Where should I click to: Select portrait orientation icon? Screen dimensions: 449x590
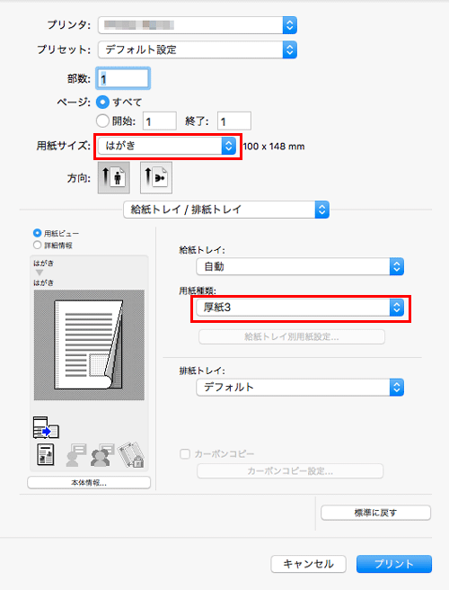(114, 177)
